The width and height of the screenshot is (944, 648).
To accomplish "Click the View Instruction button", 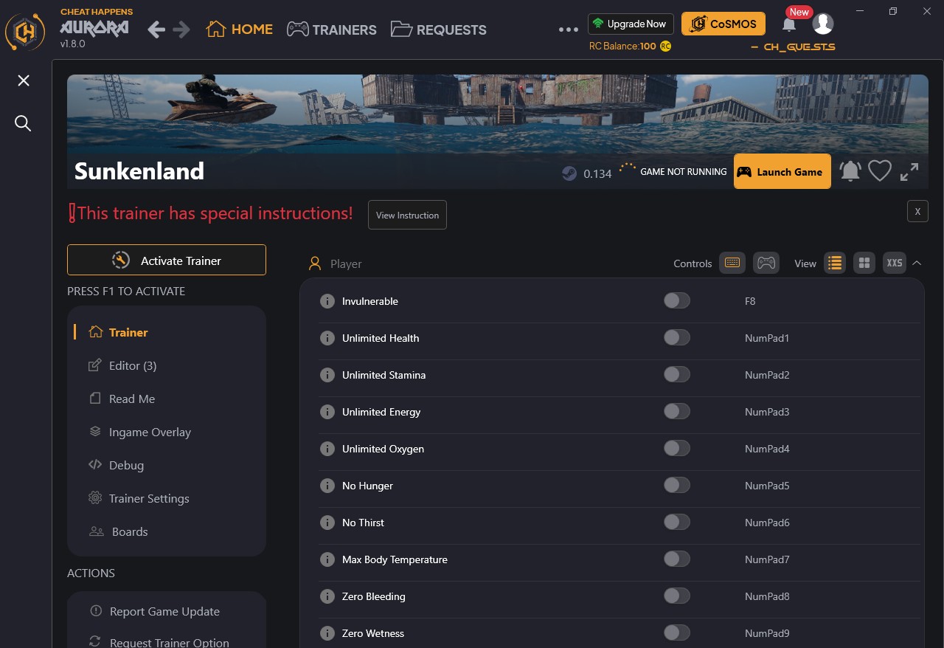I will (407, 215).
